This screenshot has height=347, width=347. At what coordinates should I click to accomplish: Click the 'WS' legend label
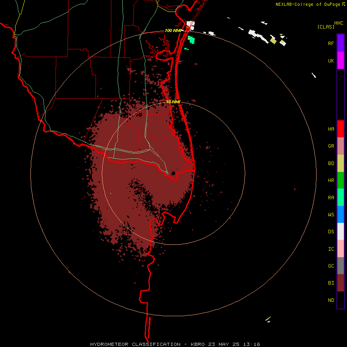coord(331,215)
